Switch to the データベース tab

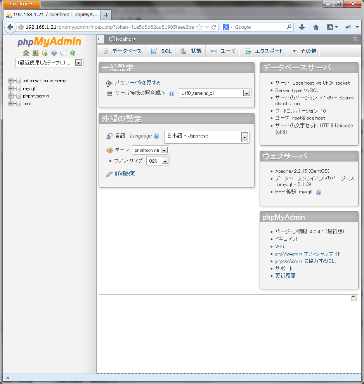pos(122,51)
